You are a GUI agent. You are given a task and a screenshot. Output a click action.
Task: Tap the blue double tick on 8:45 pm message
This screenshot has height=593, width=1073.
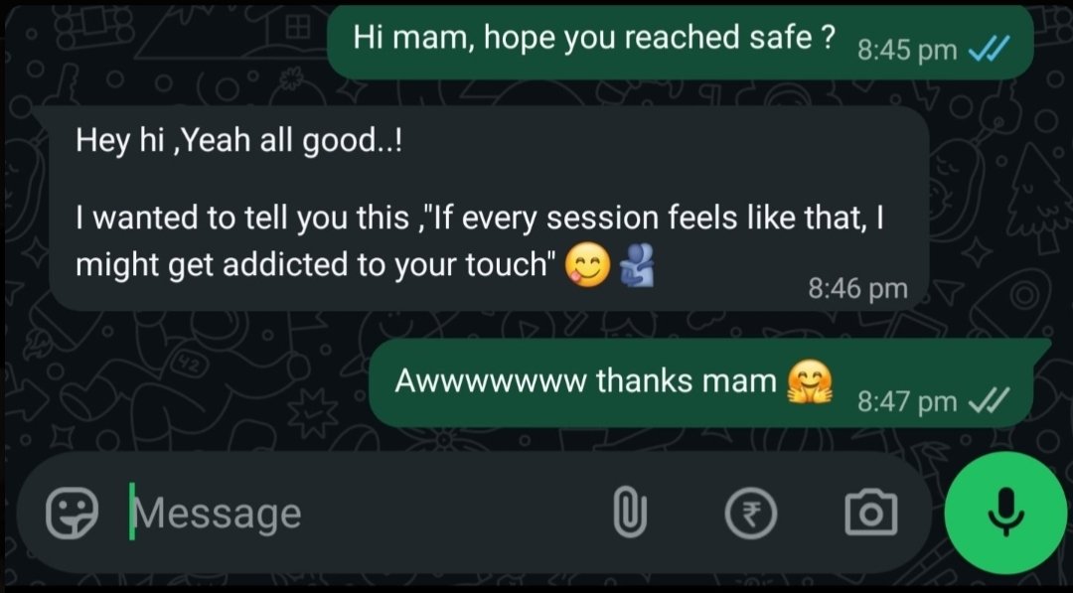coord(990,50)
